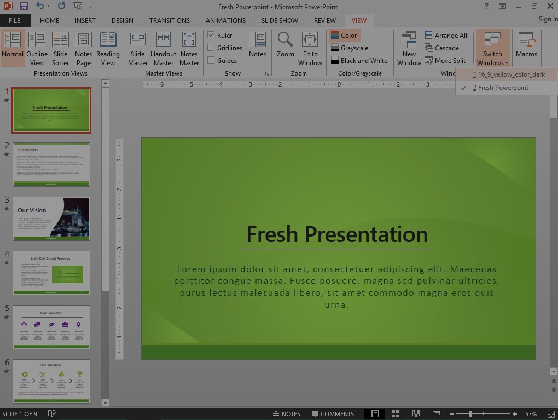Select the Our Vision slide thumbnail

[51, 218]
